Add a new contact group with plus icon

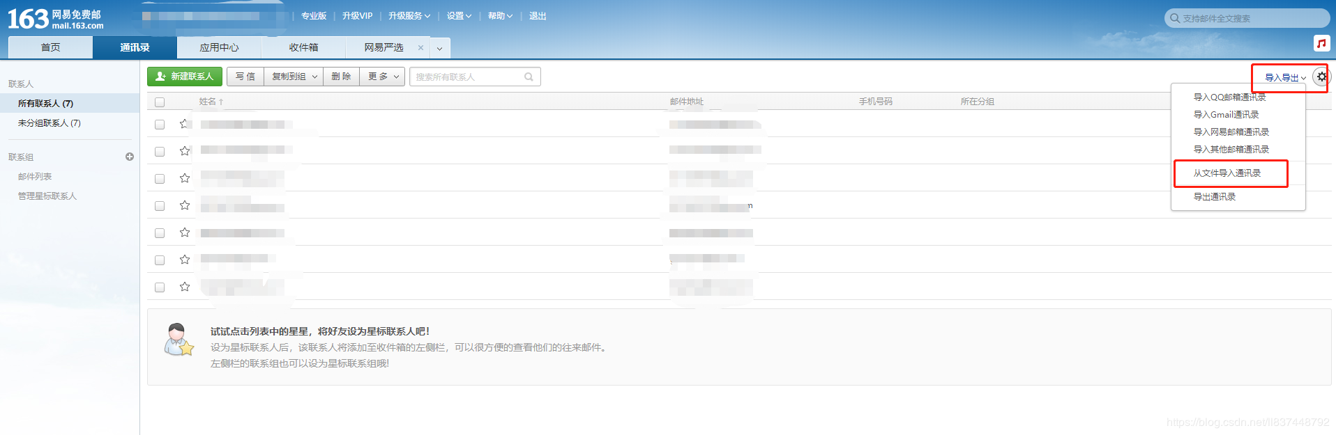tap(130, 157)
